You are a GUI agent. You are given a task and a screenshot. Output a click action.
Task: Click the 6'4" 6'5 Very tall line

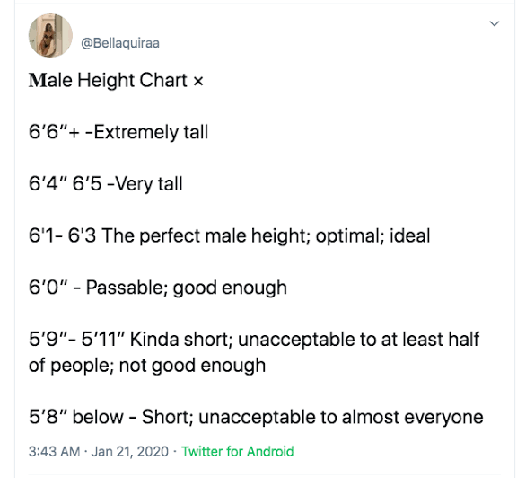click(x=106, y=184)
